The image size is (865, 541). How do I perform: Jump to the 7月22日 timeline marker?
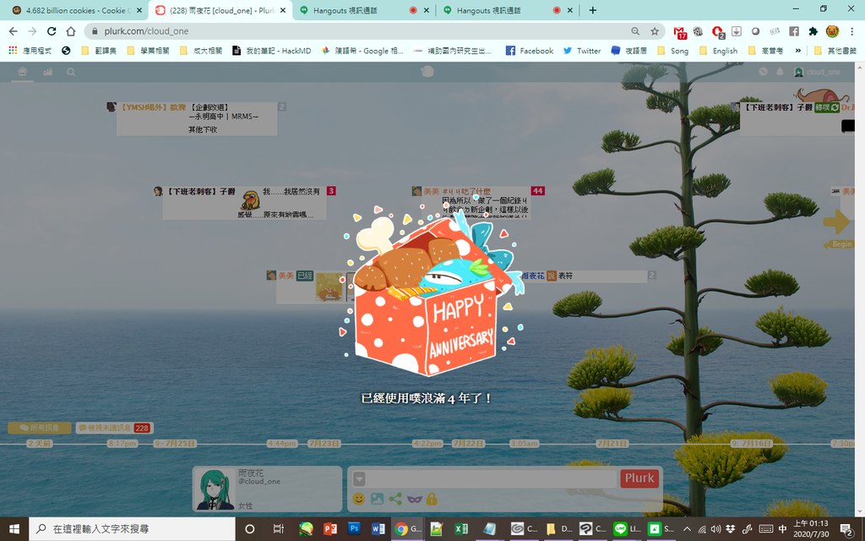click(468, 443)
